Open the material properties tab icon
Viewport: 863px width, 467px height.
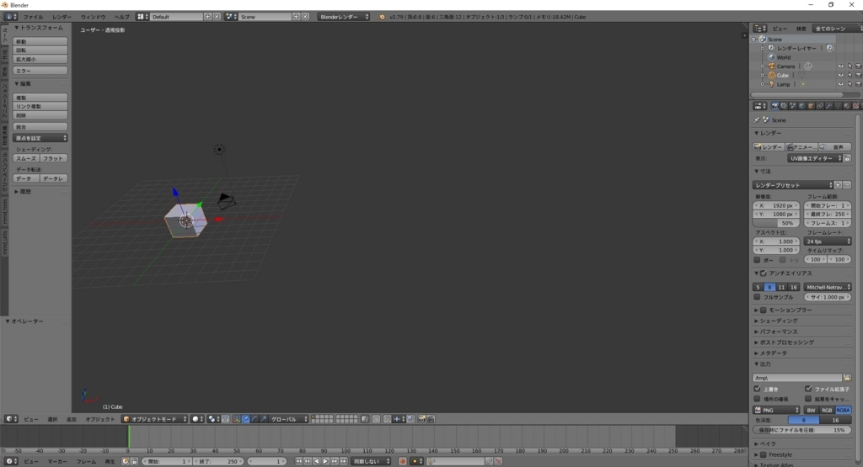(x=846, y=106)
